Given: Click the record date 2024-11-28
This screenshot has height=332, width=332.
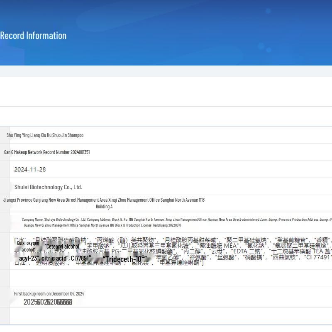Looking at the screenshot, I should 30,169.
